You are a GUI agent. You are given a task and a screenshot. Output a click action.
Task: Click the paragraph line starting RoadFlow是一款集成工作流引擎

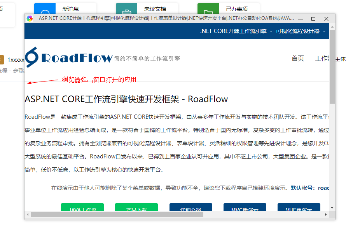(177, 117)
